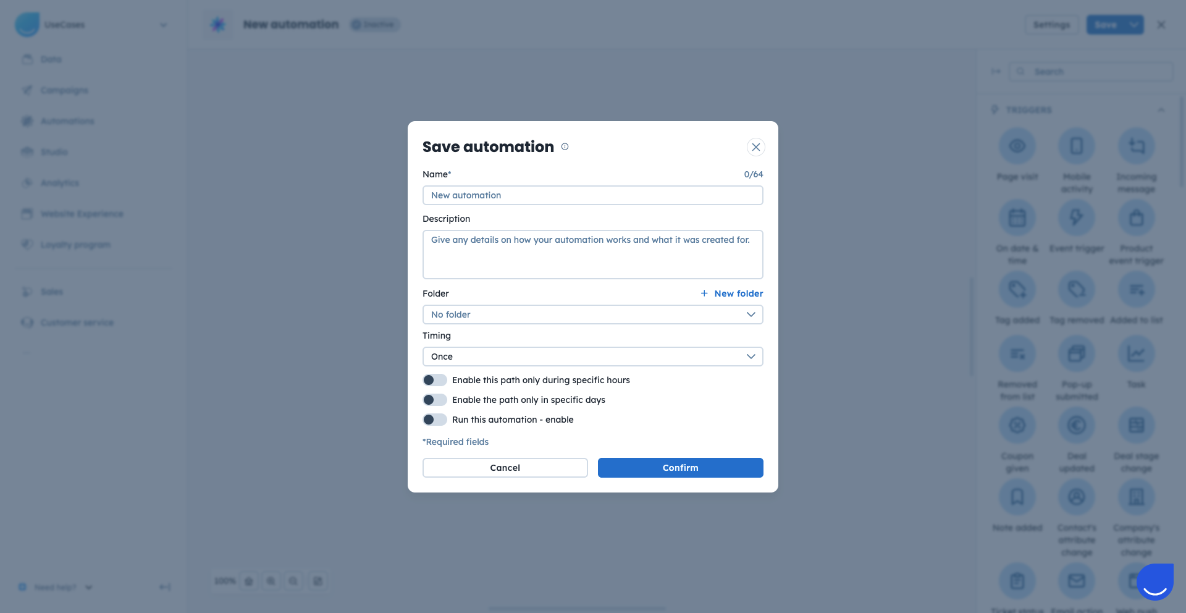Image resolution: width=1186 pixels, height=613 pixels.
Task: Toggle path only in specific days
Action: (x=435, y=400)
